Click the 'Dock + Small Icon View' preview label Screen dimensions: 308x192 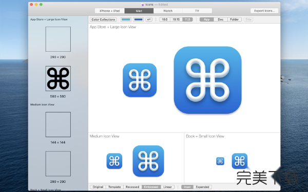(x=205, y=136)
